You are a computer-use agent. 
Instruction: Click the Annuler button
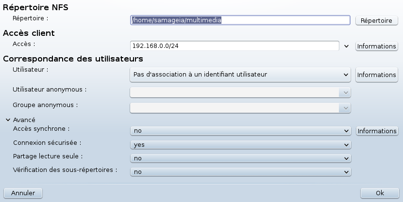pos(23,193)
